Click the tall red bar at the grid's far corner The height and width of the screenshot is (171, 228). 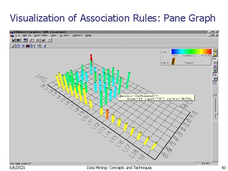[91, 57]
